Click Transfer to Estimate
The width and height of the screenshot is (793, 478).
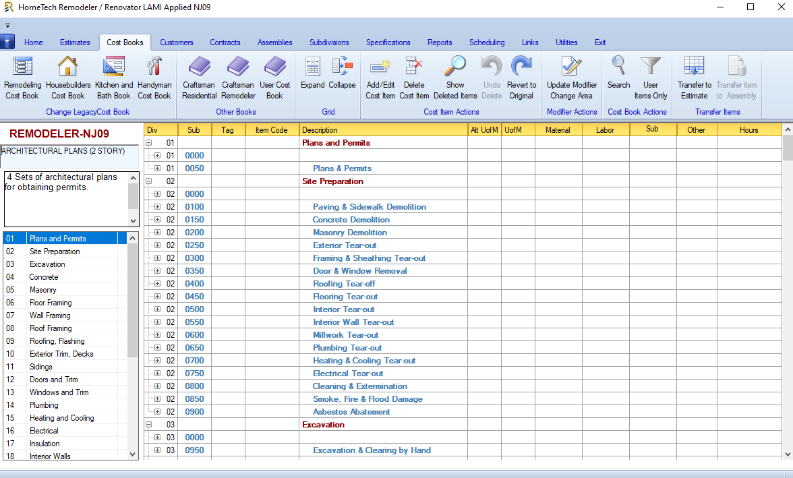pos(695,78)
